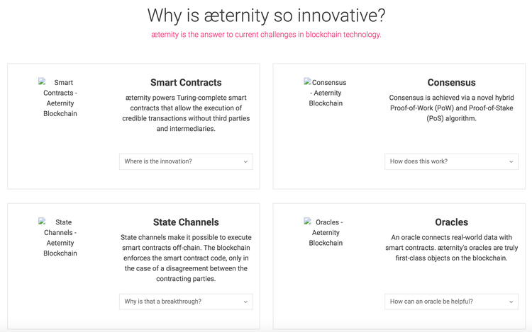The image size is (532, 332).
Task: Click the State Channels broken image icon
Action: [43, 222]
